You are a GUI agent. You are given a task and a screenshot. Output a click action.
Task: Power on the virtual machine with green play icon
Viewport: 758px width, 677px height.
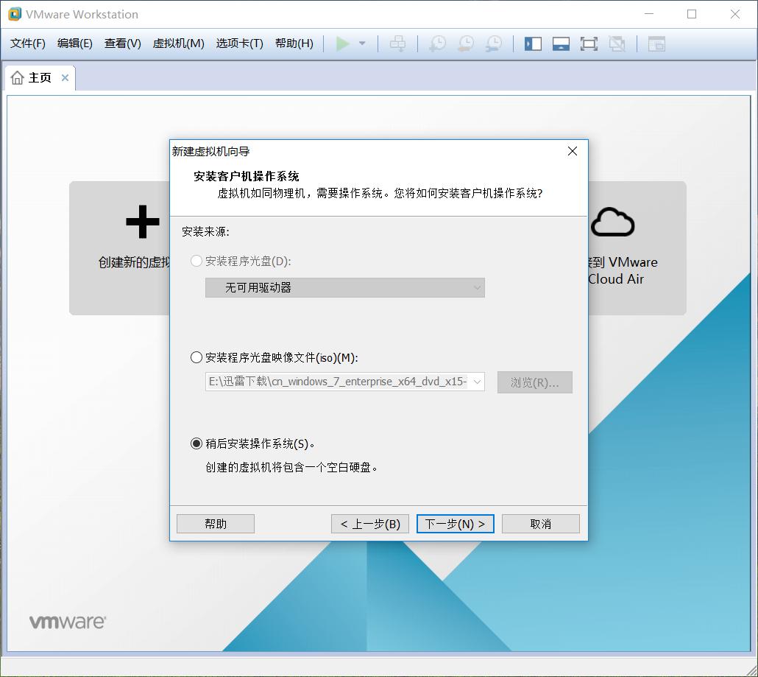[x=343, y=43]
